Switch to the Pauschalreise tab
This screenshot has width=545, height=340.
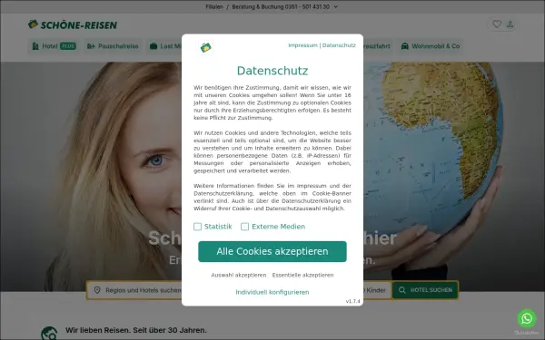[113, 46]
